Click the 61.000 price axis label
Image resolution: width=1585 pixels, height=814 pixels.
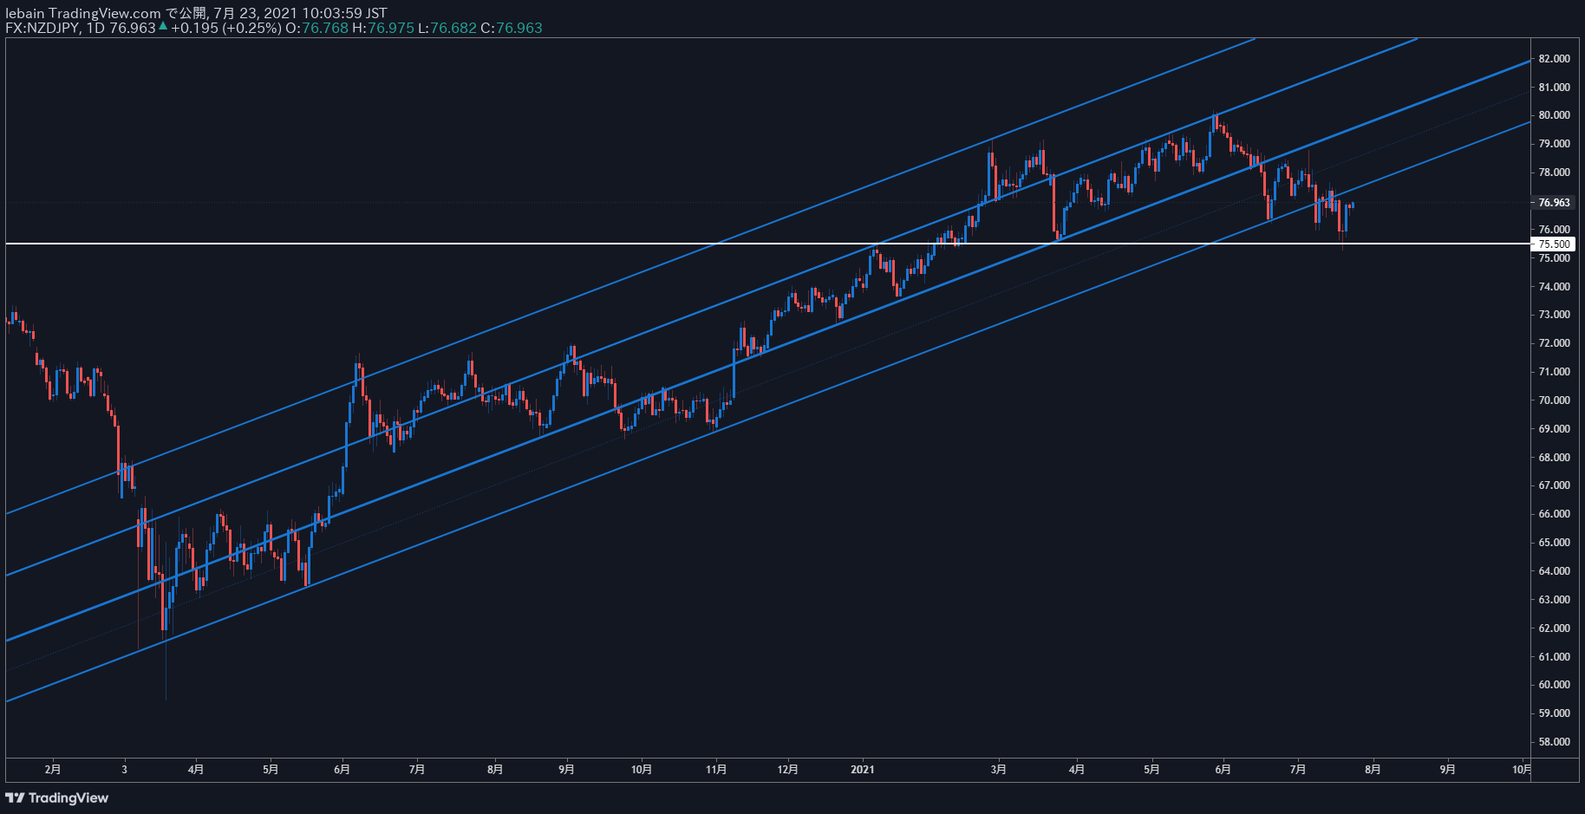[1554, 657]
